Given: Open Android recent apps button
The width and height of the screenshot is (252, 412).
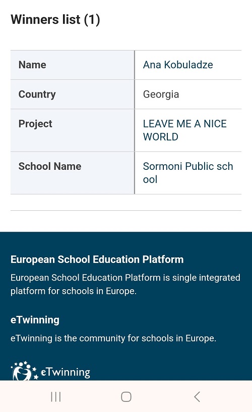Looking at the screenshot, I should pyautogui.click(x=56, y=396).
